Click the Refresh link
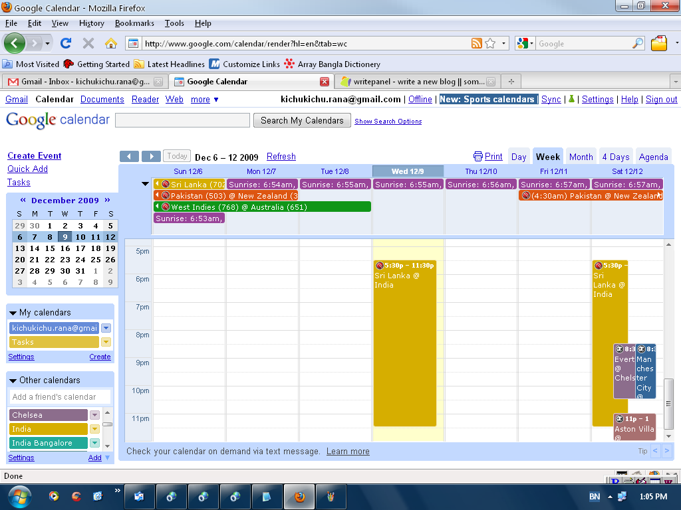681x510 pixels. coord(281,157)
